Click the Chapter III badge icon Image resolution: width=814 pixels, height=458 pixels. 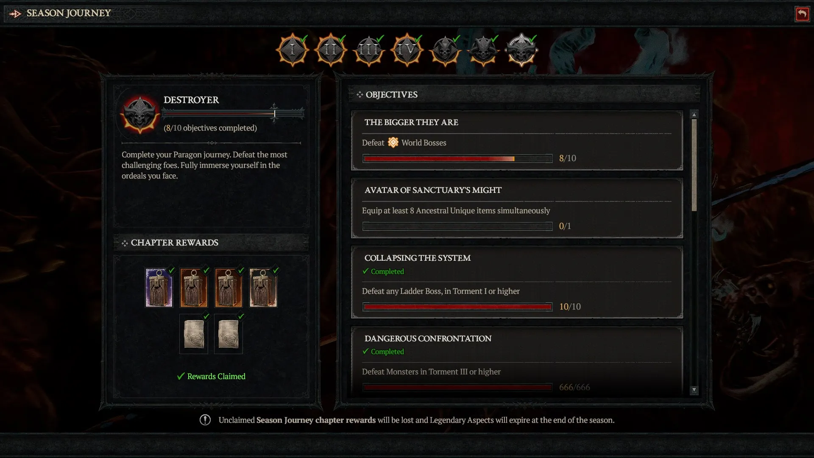click(x=368, y=50)
